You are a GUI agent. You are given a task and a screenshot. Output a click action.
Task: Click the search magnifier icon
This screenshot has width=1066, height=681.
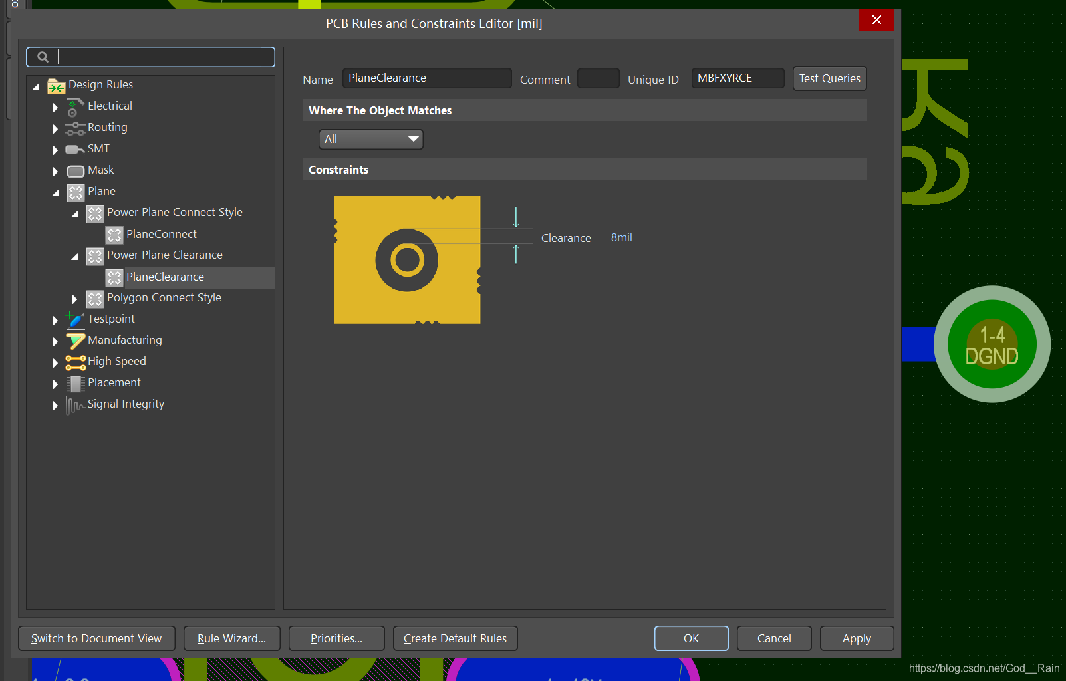(43, 57)
